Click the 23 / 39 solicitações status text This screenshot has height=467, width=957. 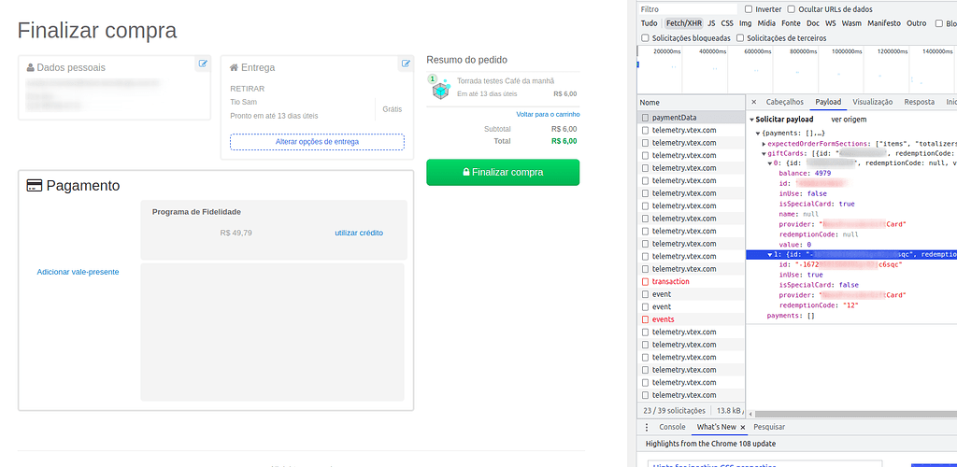[x=673, y=411]
